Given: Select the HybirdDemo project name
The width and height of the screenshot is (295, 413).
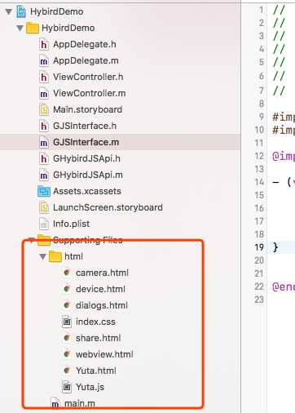Looking at the screenshot, I should (x=57, y=11).
